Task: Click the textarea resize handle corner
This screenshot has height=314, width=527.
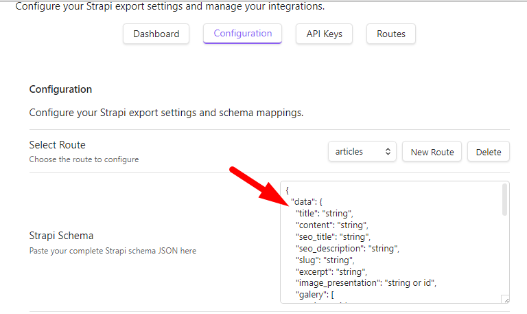Action: (506, 299)
